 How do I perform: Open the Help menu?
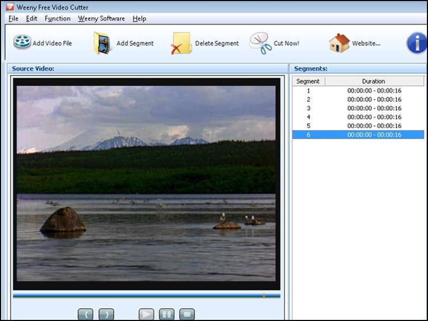(x=140, y=19)
